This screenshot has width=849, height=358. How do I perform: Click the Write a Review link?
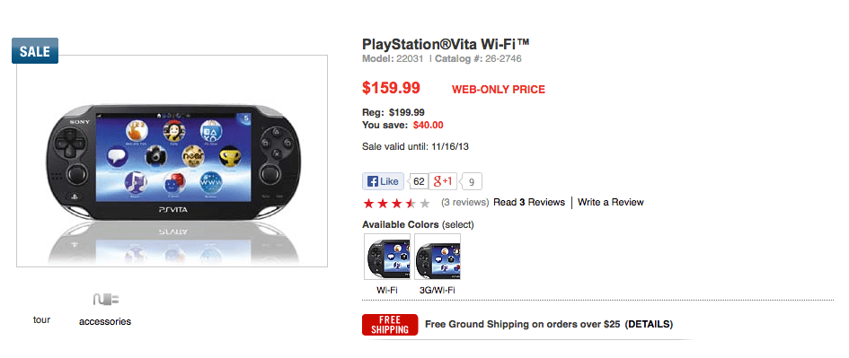(x=611, y=202)
